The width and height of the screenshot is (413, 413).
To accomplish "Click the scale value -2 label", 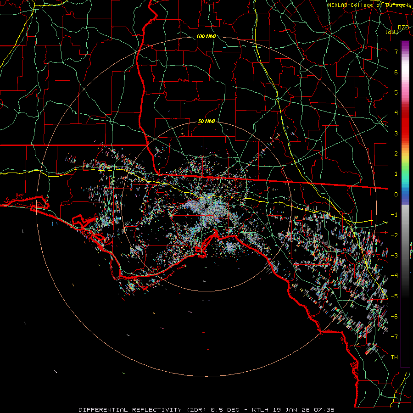I will (x=394, y=235).
